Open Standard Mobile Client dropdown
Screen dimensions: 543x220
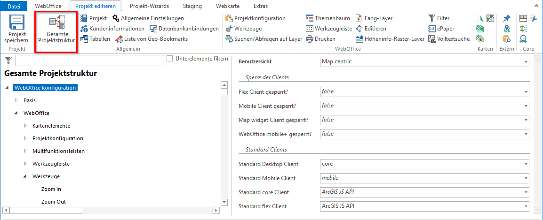coord(424,178)
